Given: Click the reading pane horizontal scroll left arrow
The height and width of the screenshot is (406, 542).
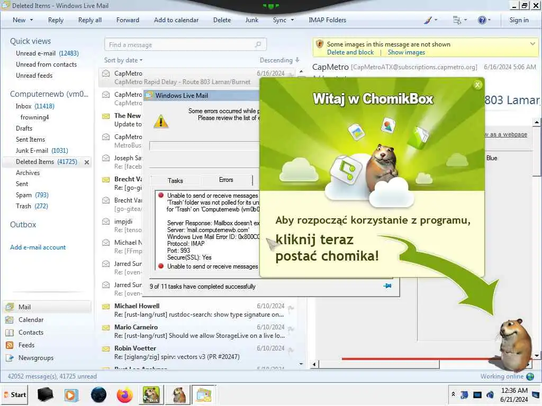Looking at the screenshot, I should pyautogui.click(x=314, y=364).
